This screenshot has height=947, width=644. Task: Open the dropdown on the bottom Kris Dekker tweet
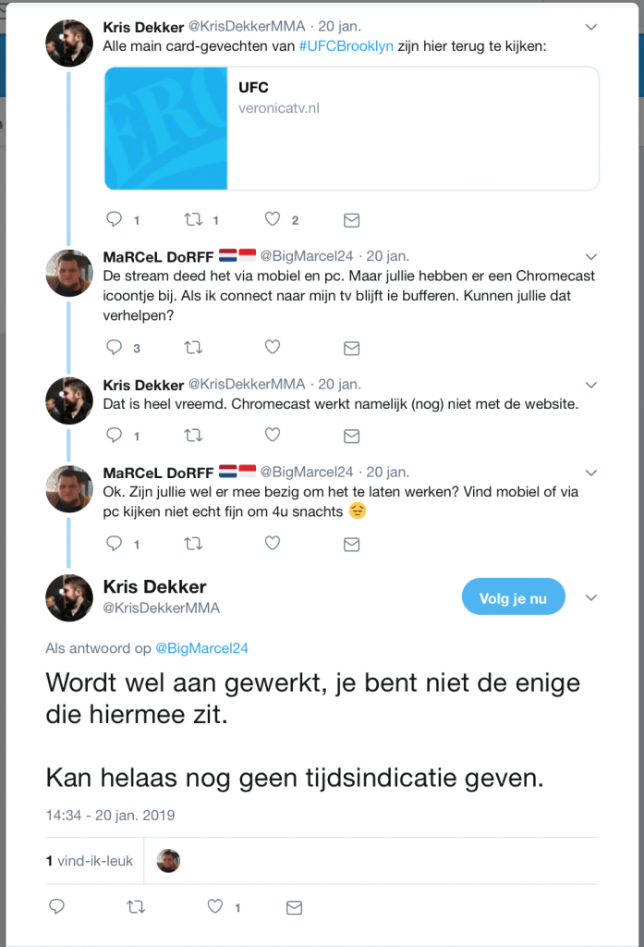coord(590,597)
